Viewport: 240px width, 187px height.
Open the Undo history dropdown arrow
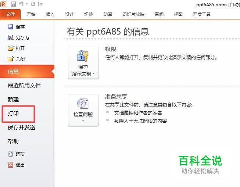pos(26,4)
